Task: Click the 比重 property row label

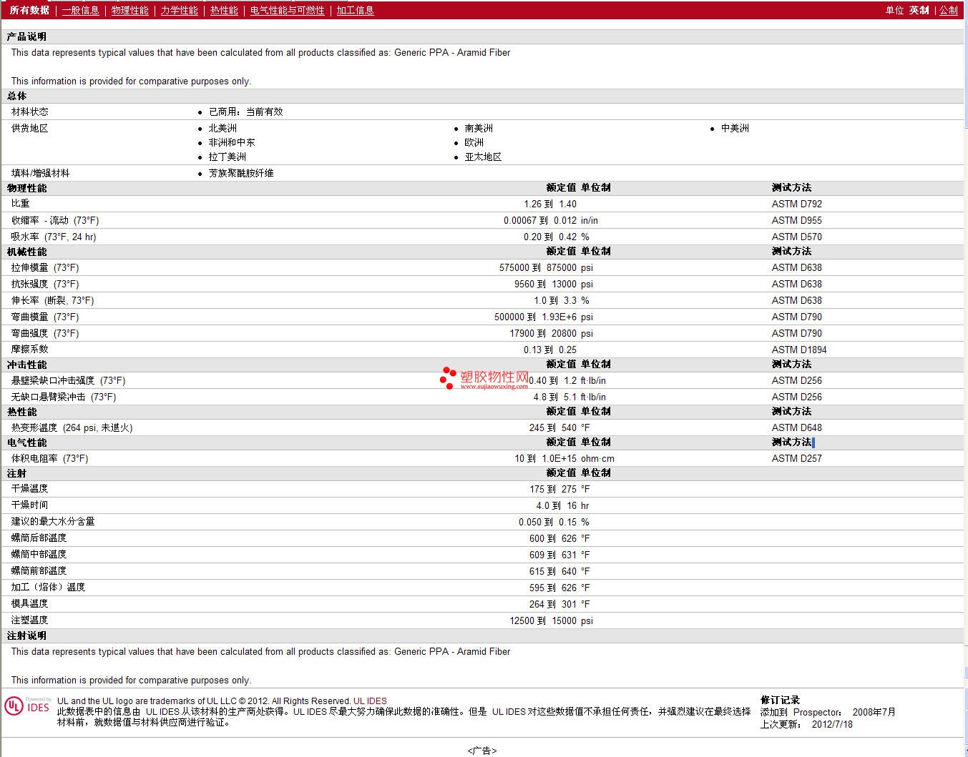Action: coord(21,204)
